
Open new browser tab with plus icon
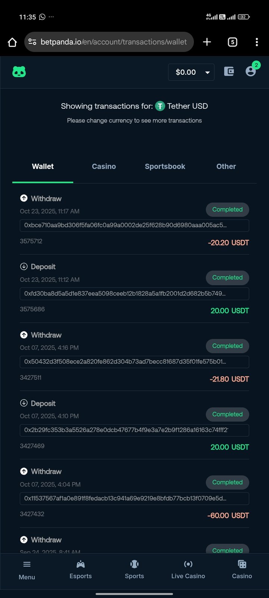coord(207,42)
